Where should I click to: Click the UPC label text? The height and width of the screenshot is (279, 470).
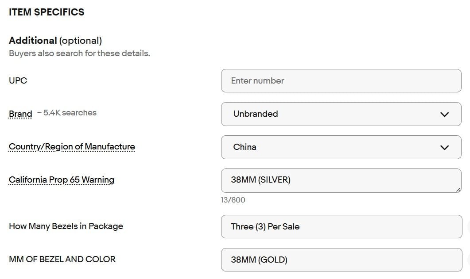pyautogui.click(x=18, y=80)
